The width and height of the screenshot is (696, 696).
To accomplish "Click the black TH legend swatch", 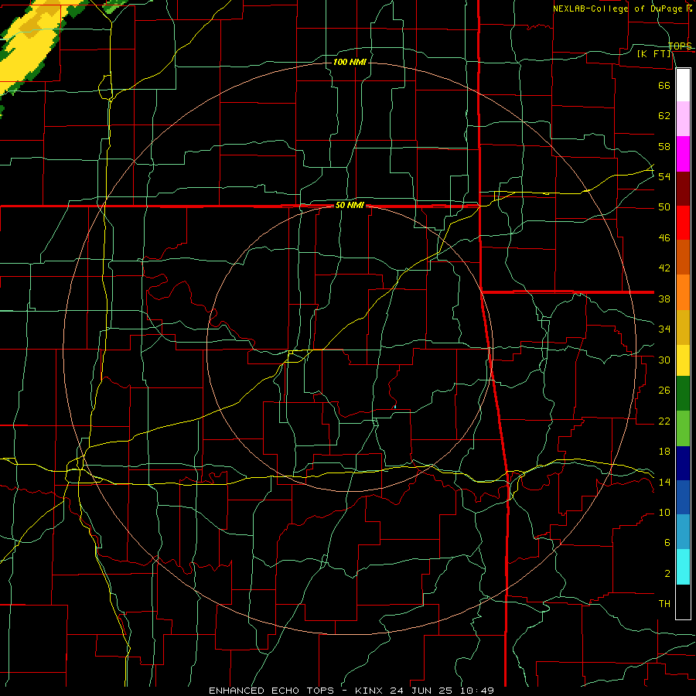I will click(683, 602).
